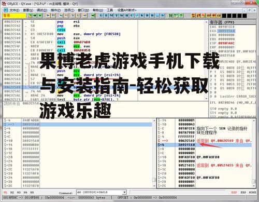Image resolution: width=259 pixels, height=202 pixels.
Task: Open a file with the toolbar Open icon
Action: point(30,16)
